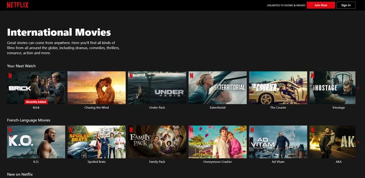
Task: Open The Courier movie thumbnail
Action: click(278, 88)
